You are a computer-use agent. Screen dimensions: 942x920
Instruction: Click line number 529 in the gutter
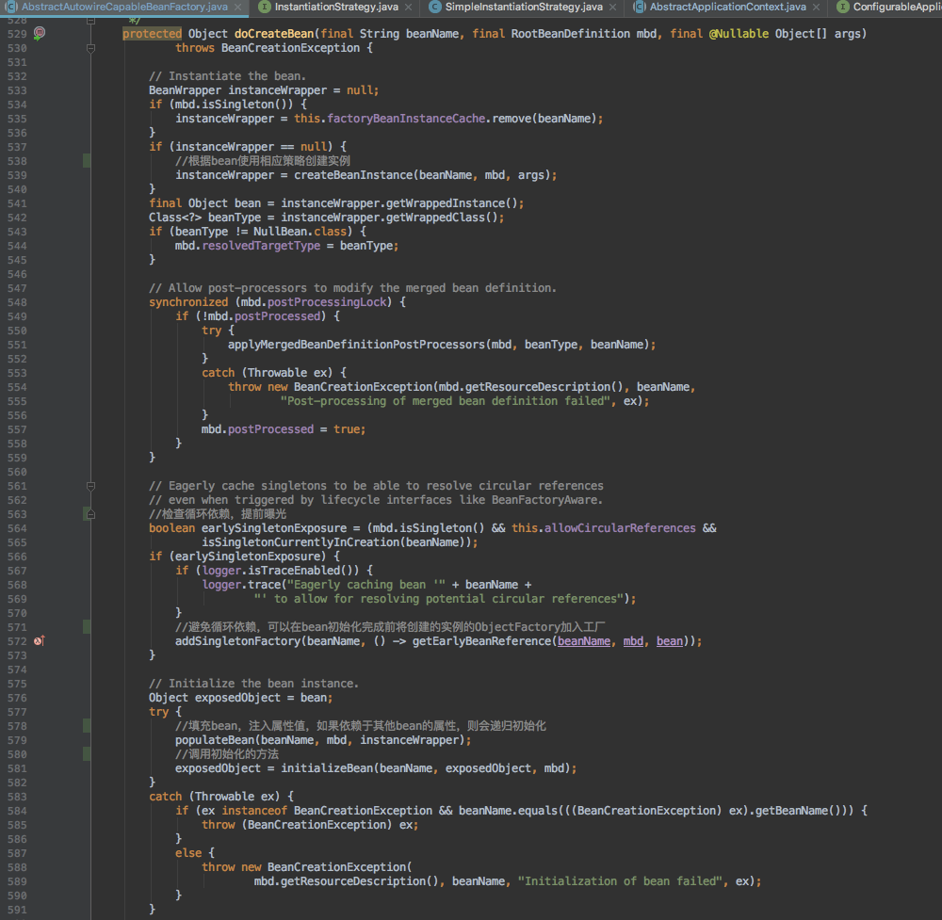(17, 34)
